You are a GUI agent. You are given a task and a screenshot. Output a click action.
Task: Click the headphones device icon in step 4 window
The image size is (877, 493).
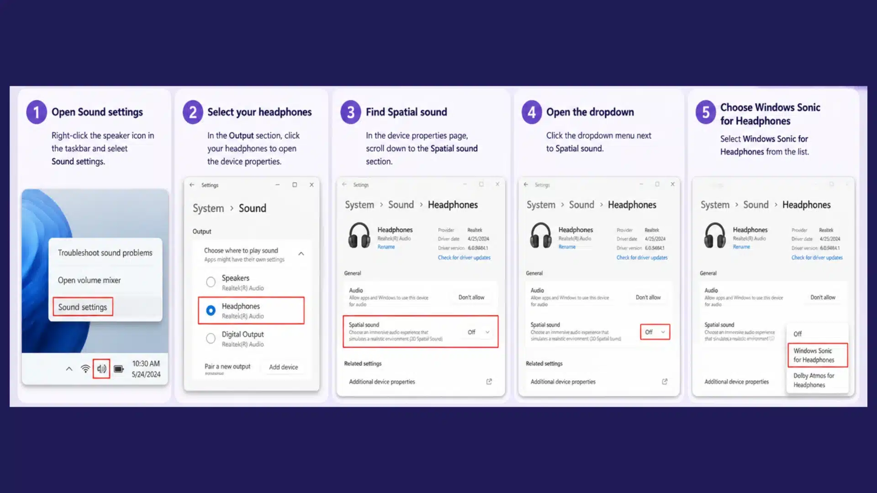pyautogui.click(x=541, y=235)
